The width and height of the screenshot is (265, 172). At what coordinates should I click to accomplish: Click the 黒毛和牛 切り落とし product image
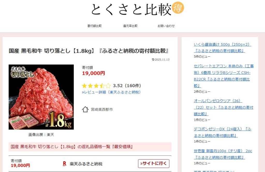(x=41, y=97)
